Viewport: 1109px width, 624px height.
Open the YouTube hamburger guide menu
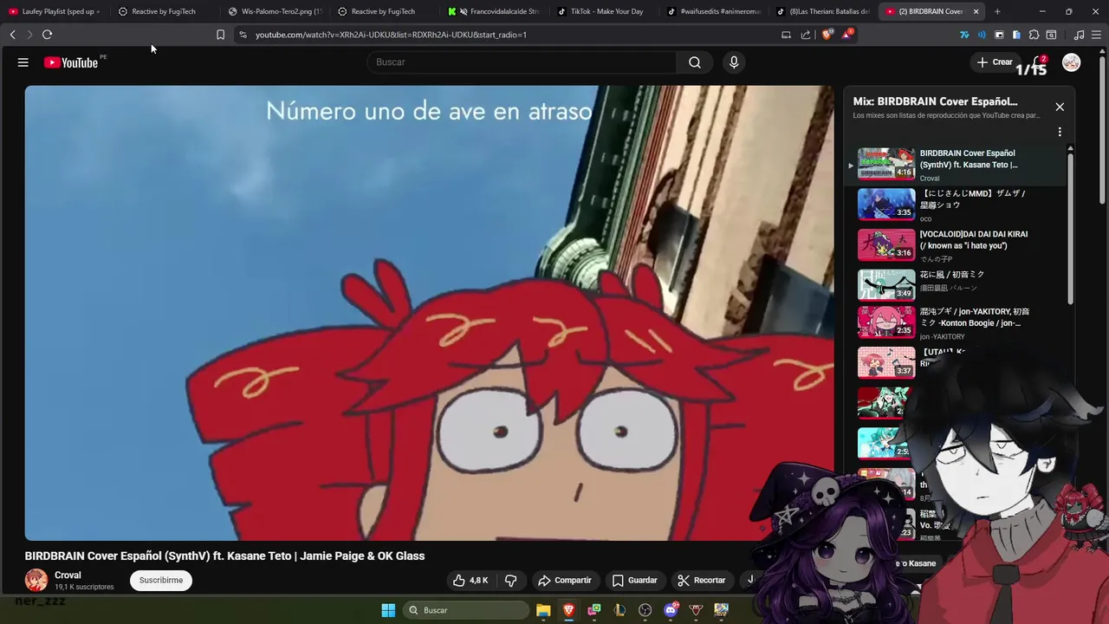pyautogui.click(x=23, y=62)
